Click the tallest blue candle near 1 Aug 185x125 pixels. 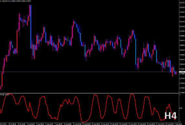tap(31, 27)
